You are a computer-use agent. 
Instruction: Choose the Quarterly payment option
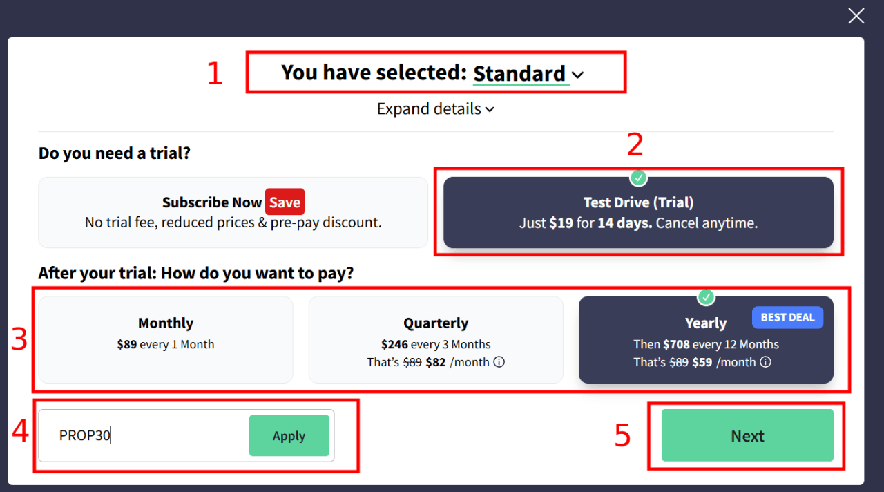coord(436,339)
